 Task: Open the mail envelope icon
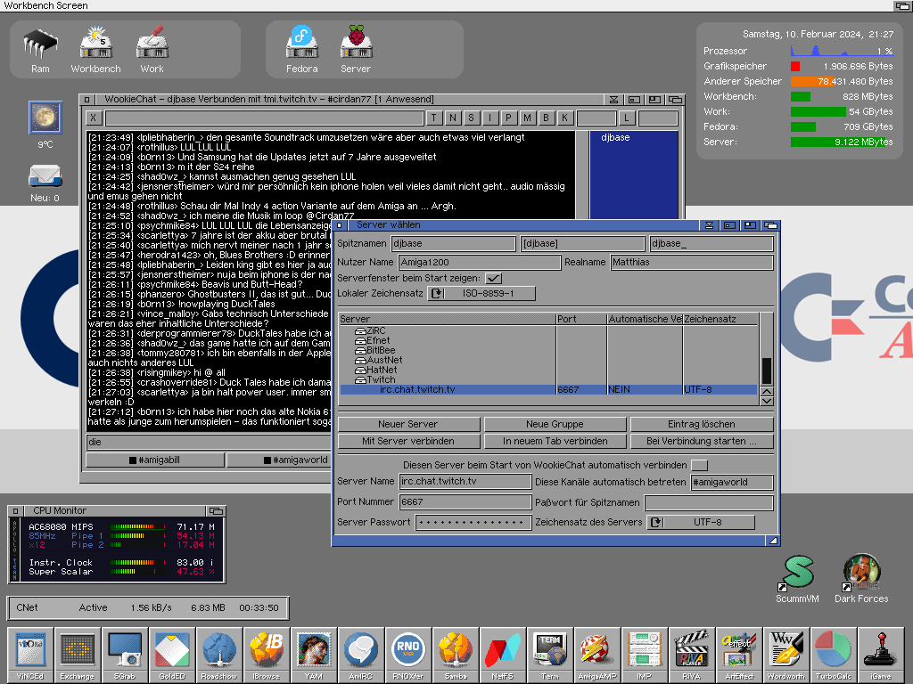pyautogui.click(x=45, y=176)
